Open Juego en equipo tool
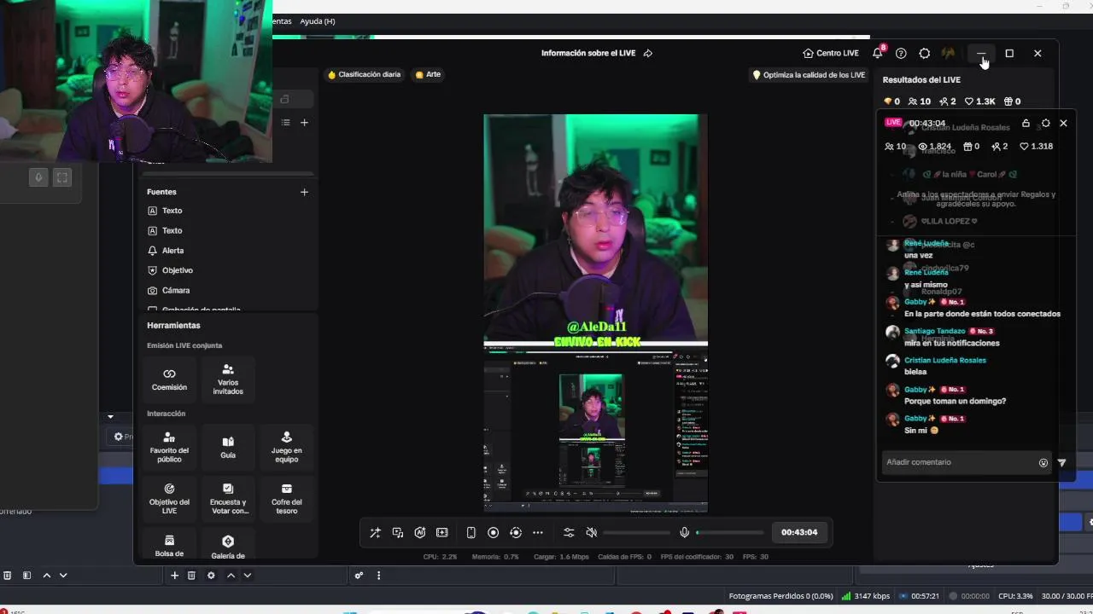Viewport: 1093px width, 614px height. pyautogui.click(x=286, y=447)
